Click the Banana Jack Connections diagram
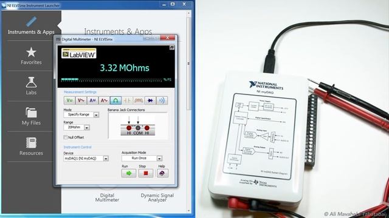This screenshot has width=389, height=218. pos(138,126)
